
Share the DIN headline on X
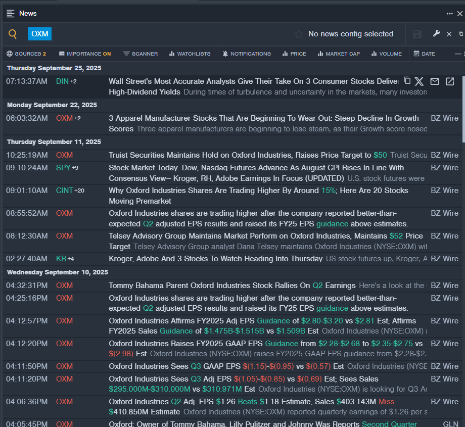[419, 81]
